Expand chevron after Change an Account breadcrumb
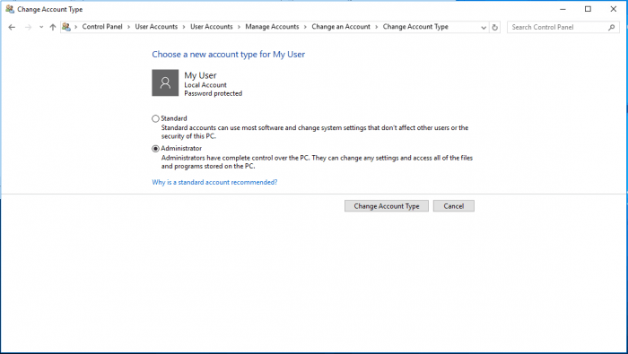Viewport: 628px width, 354px height. tap(377, 27)
